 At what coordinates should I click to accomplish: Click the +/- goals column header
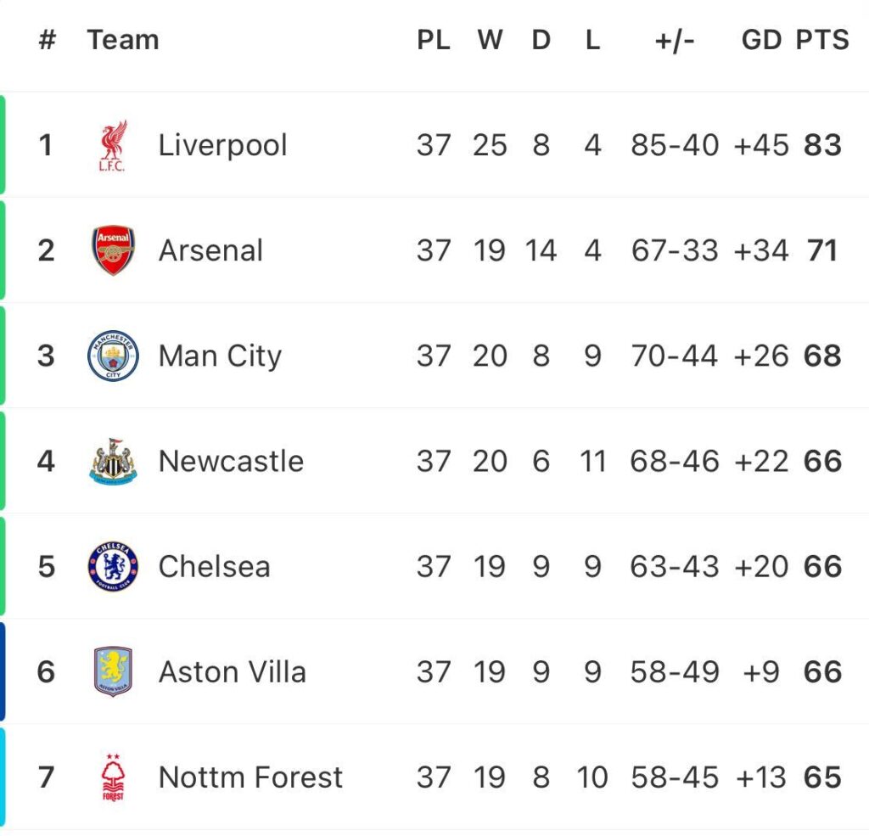(x=675, y=41)
